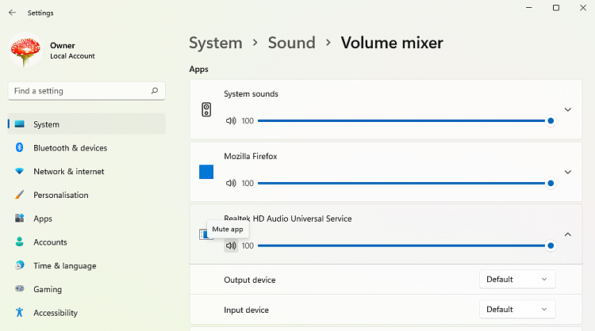
Task: Go to Personalisation settings
Action: click(x=60, y=195)
